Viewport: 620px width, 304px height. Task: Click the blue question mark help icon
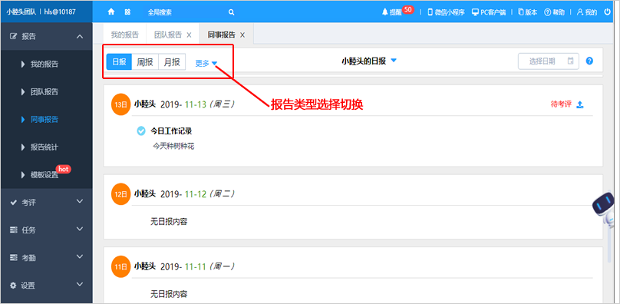[589, 61]
